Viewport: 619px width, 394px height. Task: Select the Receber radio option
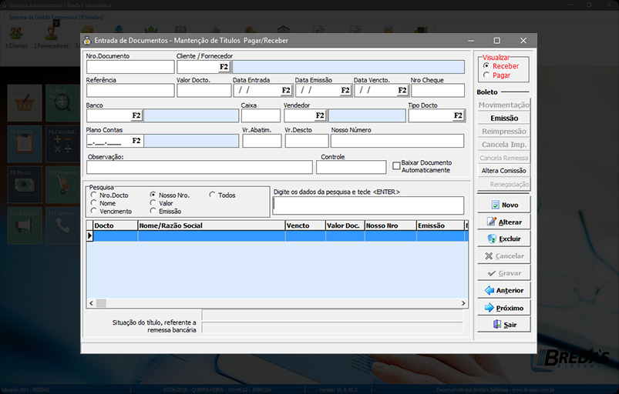point(486,66)
